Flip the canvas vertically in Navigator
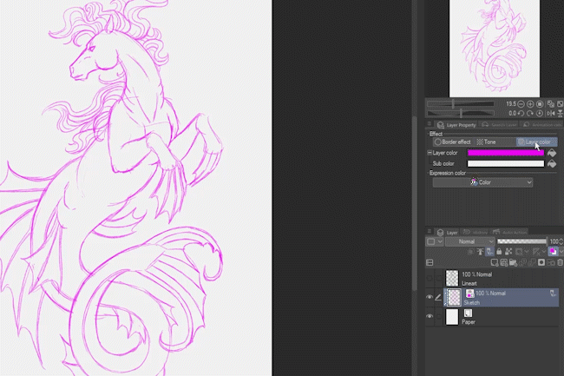Viewport: 564px width, 376px height. click(561, 114)
